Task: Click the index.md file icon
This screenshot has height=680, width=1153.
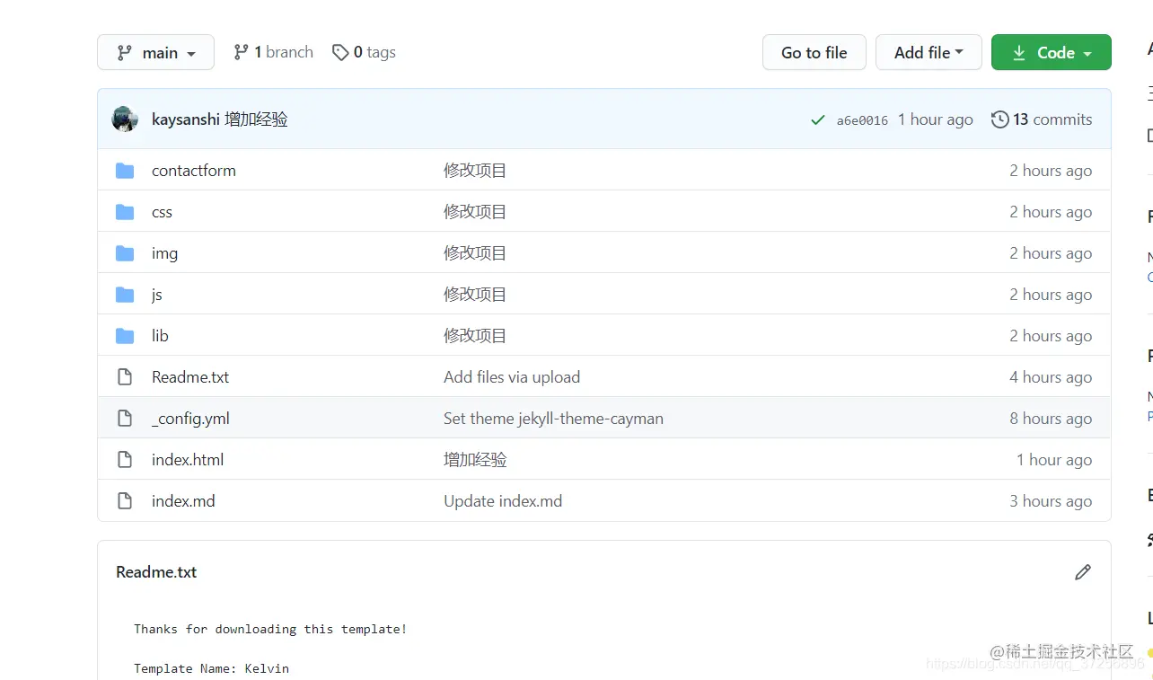Action: click(x=125, y=501)
